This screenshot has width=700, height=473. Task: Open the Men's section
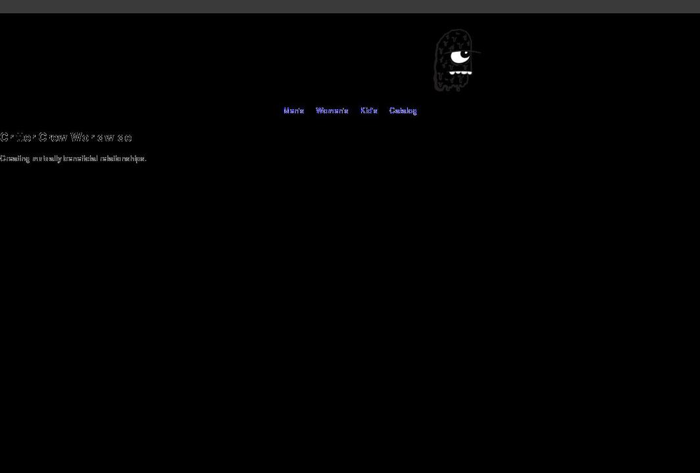coord(293,110)
